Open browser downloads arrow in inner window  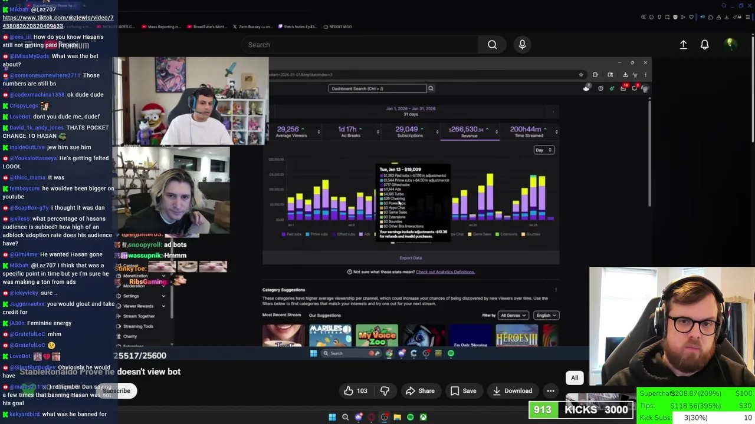pos(625,75)
